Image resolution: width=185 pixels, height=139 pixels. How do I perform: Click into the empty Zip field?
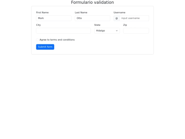(136, 31)
